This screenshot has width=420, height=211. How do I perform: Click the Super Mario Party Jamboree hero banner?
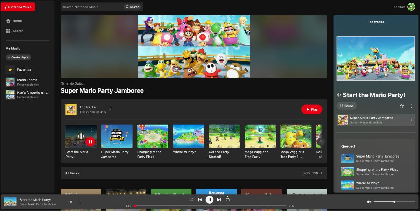point(194,46)
